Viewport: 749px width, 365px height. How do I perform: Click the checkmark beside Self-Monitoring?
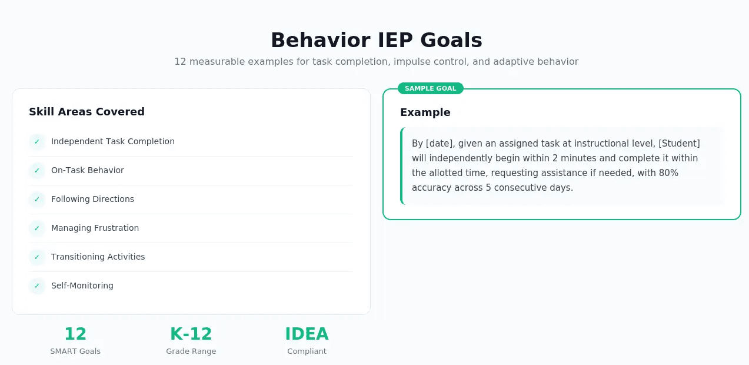37,286
